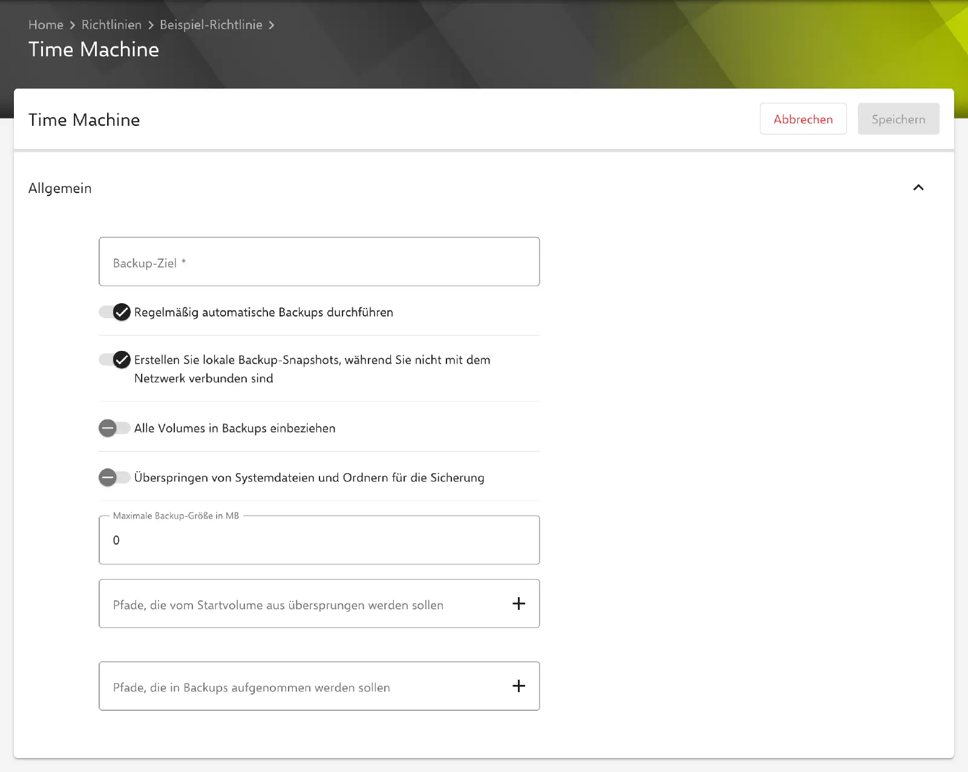Click the Pfade in Backups aufgenommen field

319,685
